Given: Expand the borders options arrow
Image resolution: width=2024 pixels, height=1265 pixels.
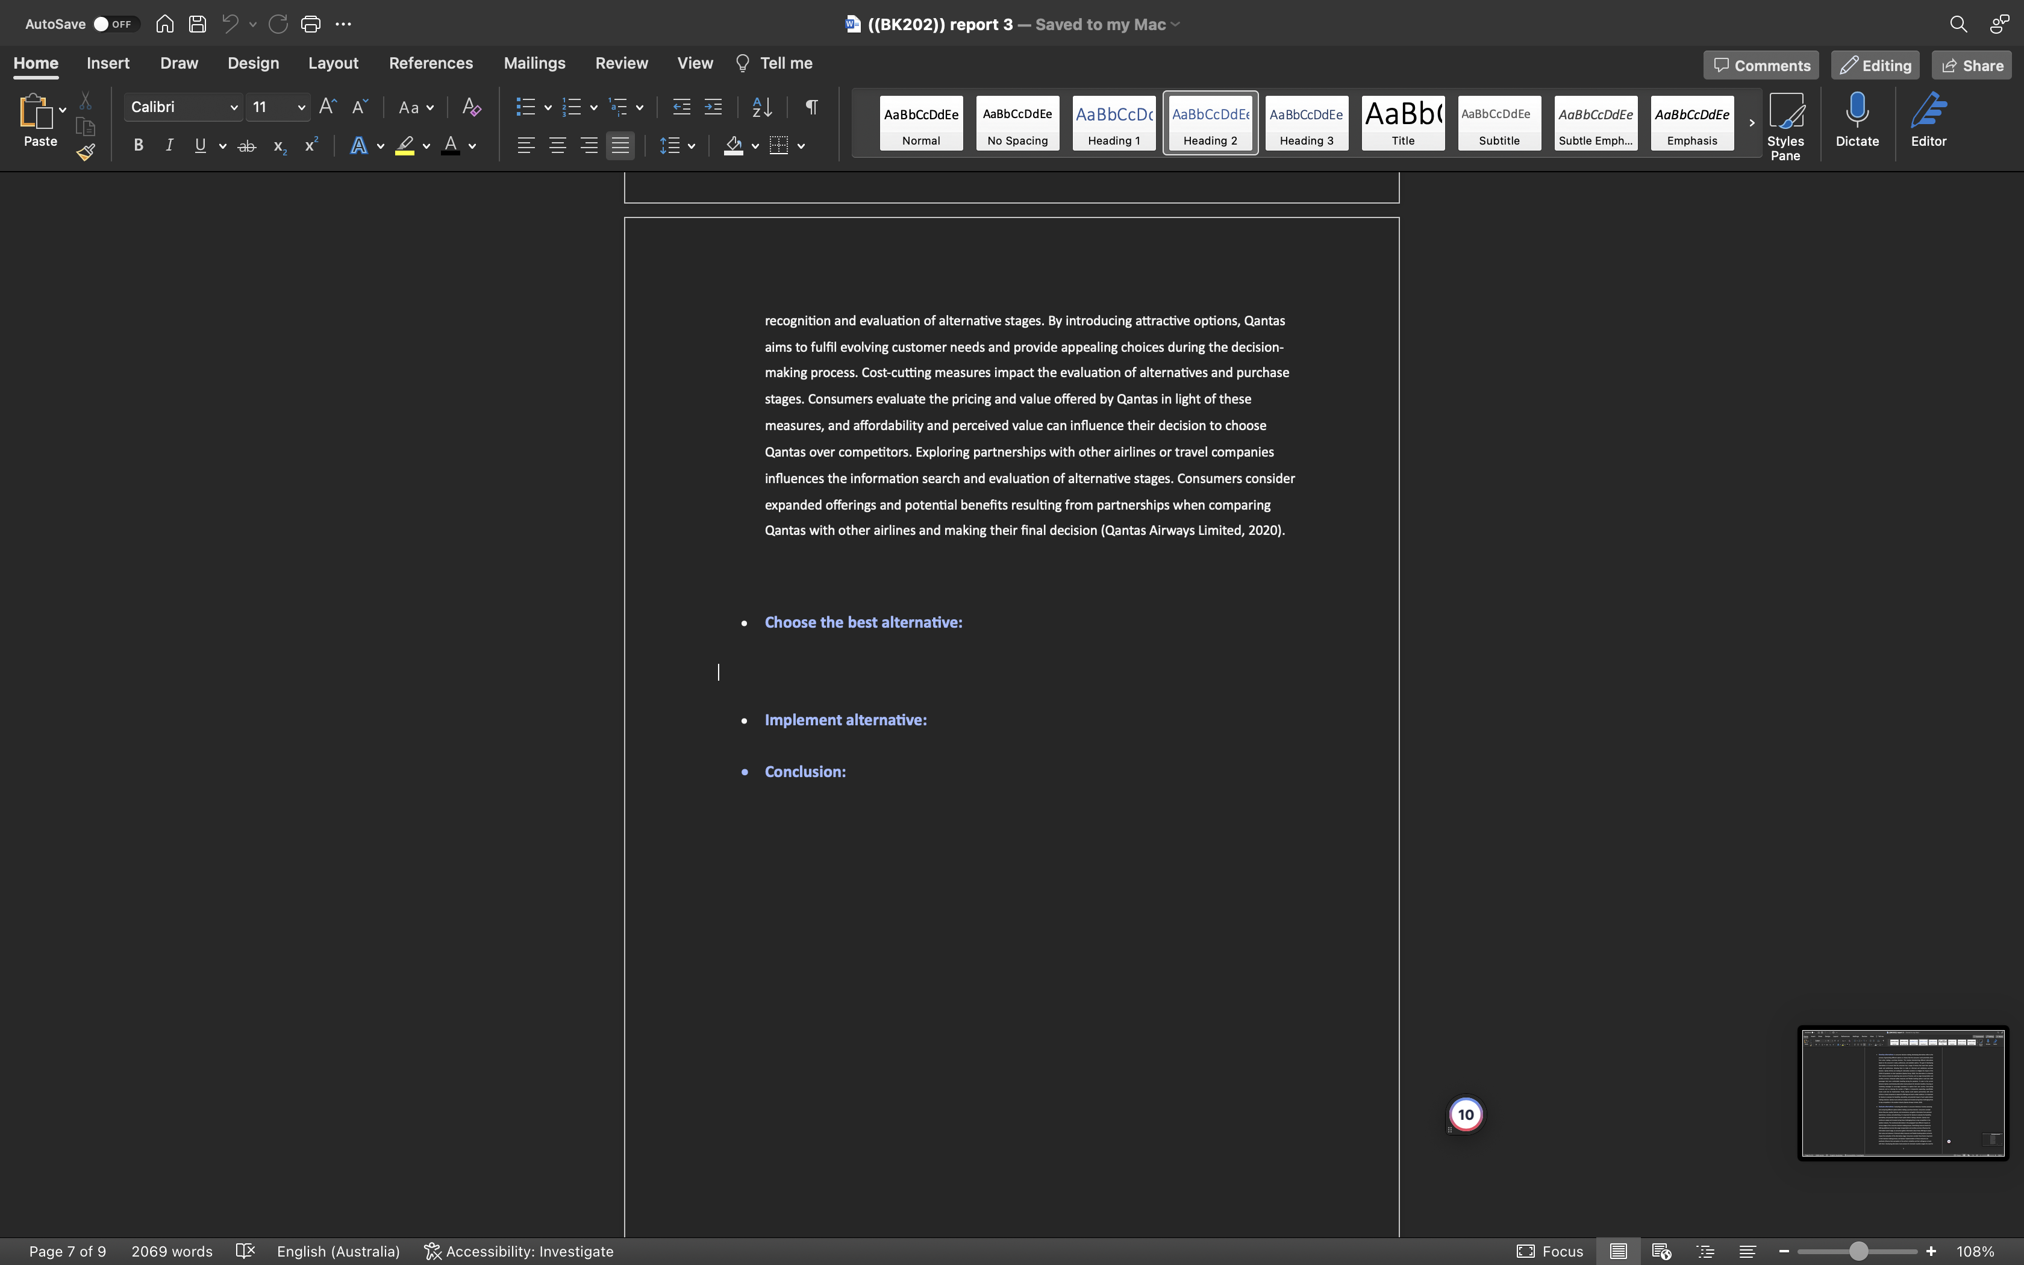Looking at the screenshot, I should [x=801, y=146].
